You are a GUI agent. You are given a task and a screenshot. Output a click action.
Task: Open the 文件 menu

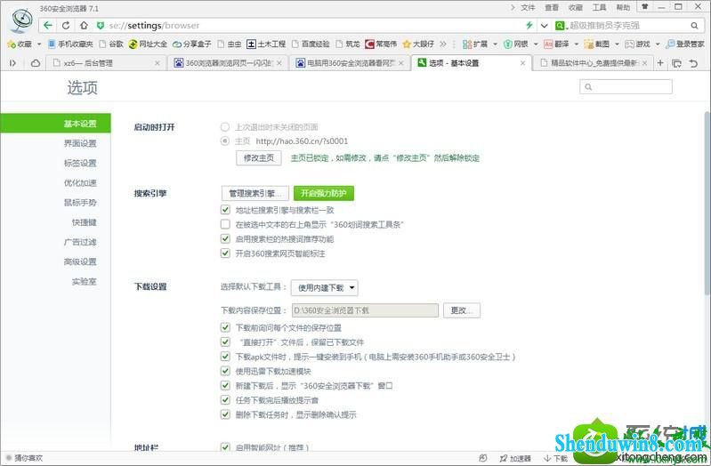coord(528,7)
